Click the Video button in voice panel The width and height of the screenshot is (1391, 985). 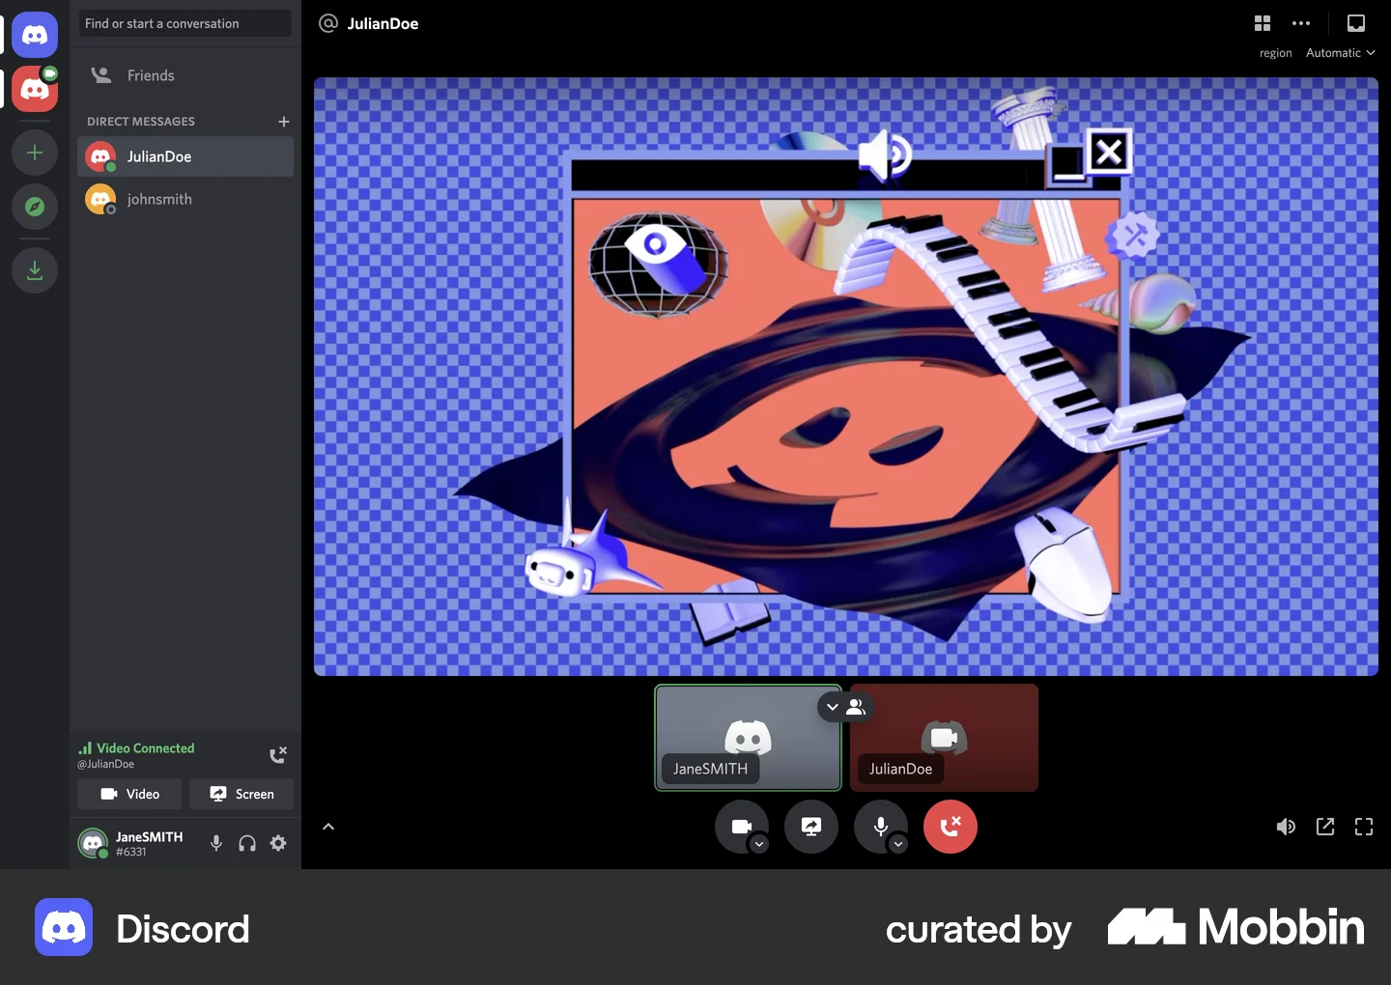(x=129, y=794)
